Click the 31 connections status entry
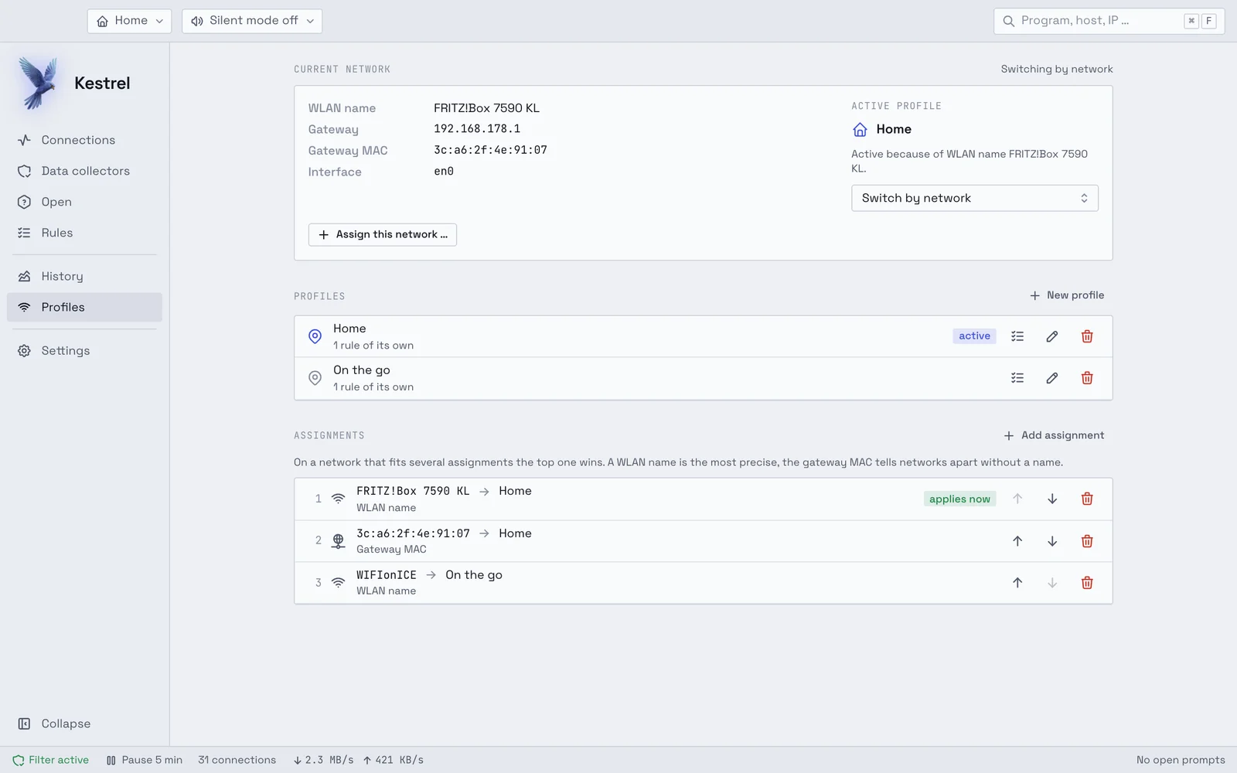The image size is (1237, 773). (x=237, y=760)
